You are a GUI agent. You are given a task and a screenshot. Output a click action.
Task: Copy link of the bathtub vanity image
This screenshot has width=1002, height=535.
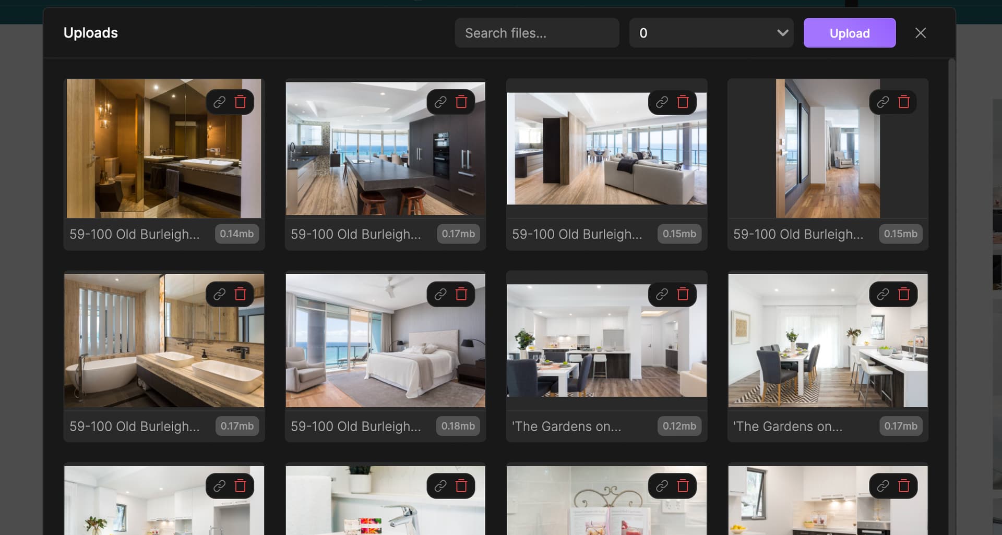pos(219,294)
